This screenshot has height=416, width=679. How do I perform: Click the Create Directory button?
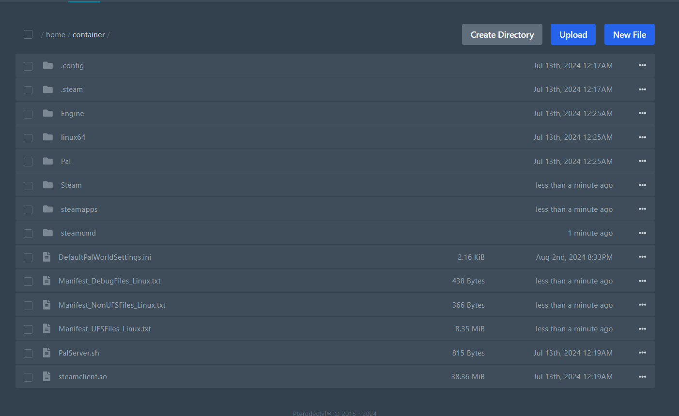502,34
